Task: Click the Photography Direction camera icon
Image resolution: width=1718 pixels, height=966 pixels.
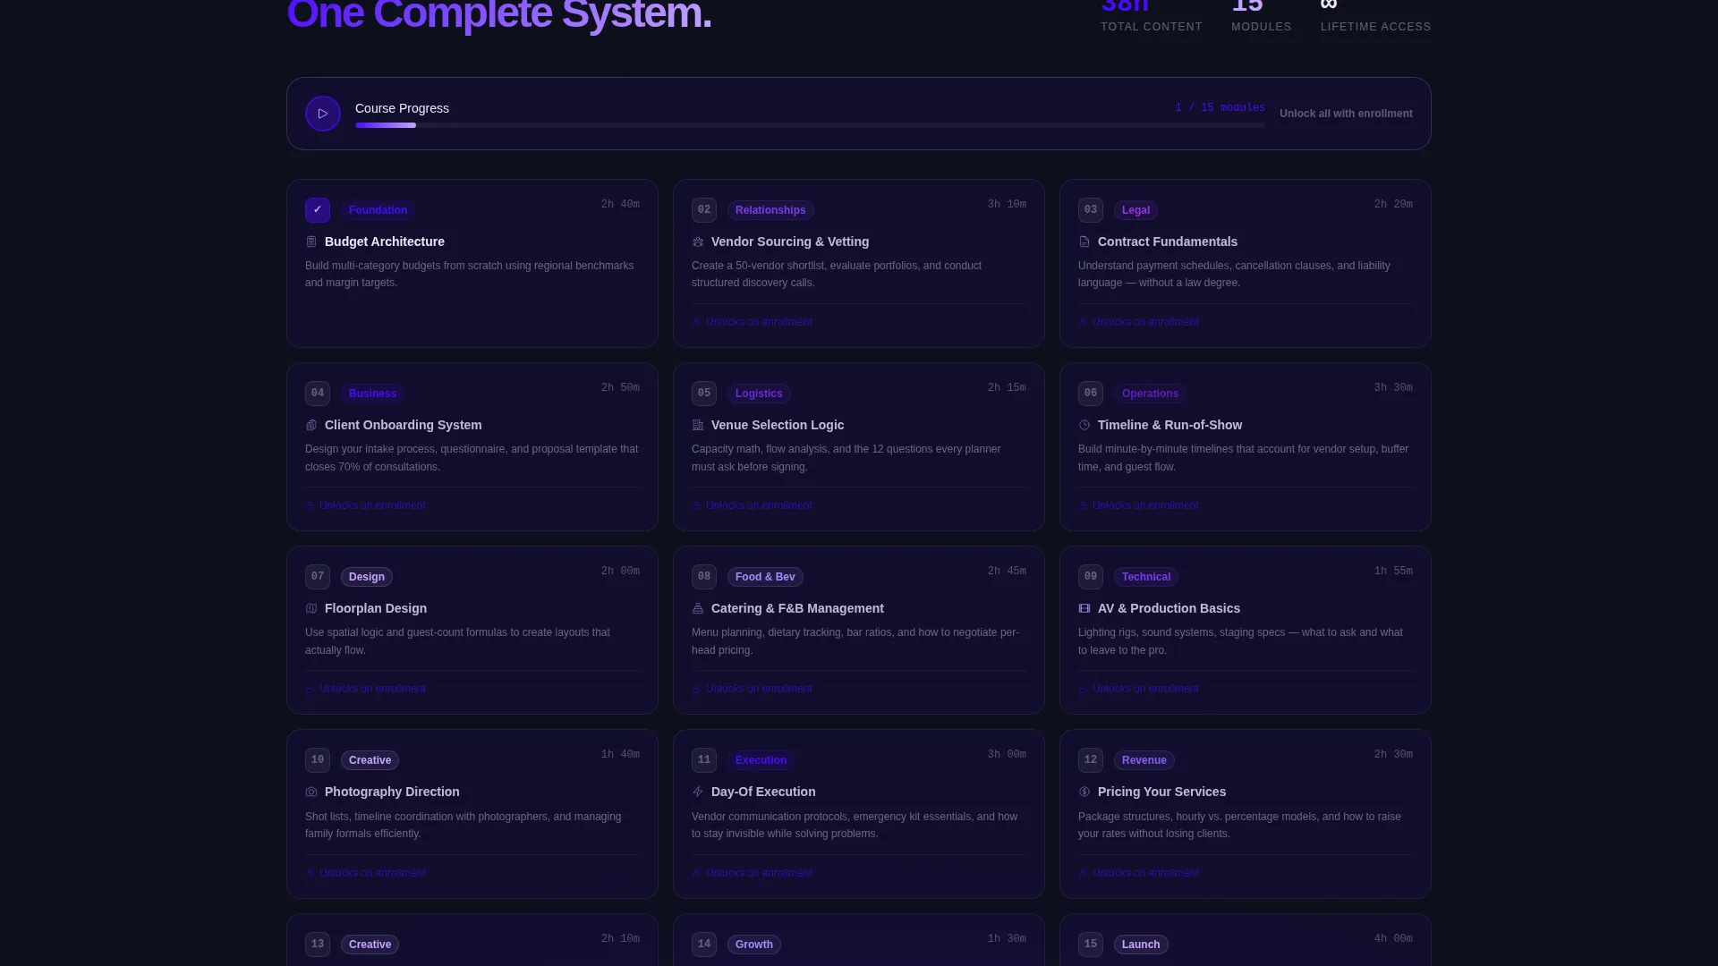Action: click(311, 792)
